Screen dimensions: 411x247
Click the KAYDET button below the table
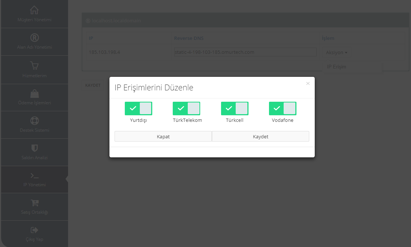[93, 85]
